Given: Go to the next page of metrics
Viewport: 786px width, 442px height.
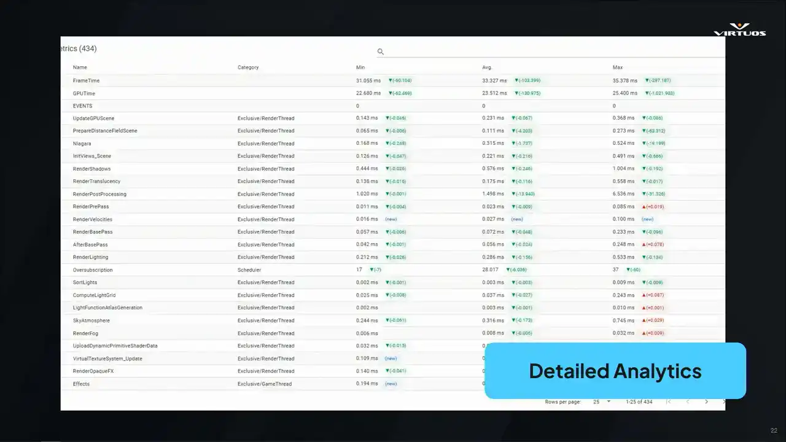Looking at the screenshot, I should [706, 401].
